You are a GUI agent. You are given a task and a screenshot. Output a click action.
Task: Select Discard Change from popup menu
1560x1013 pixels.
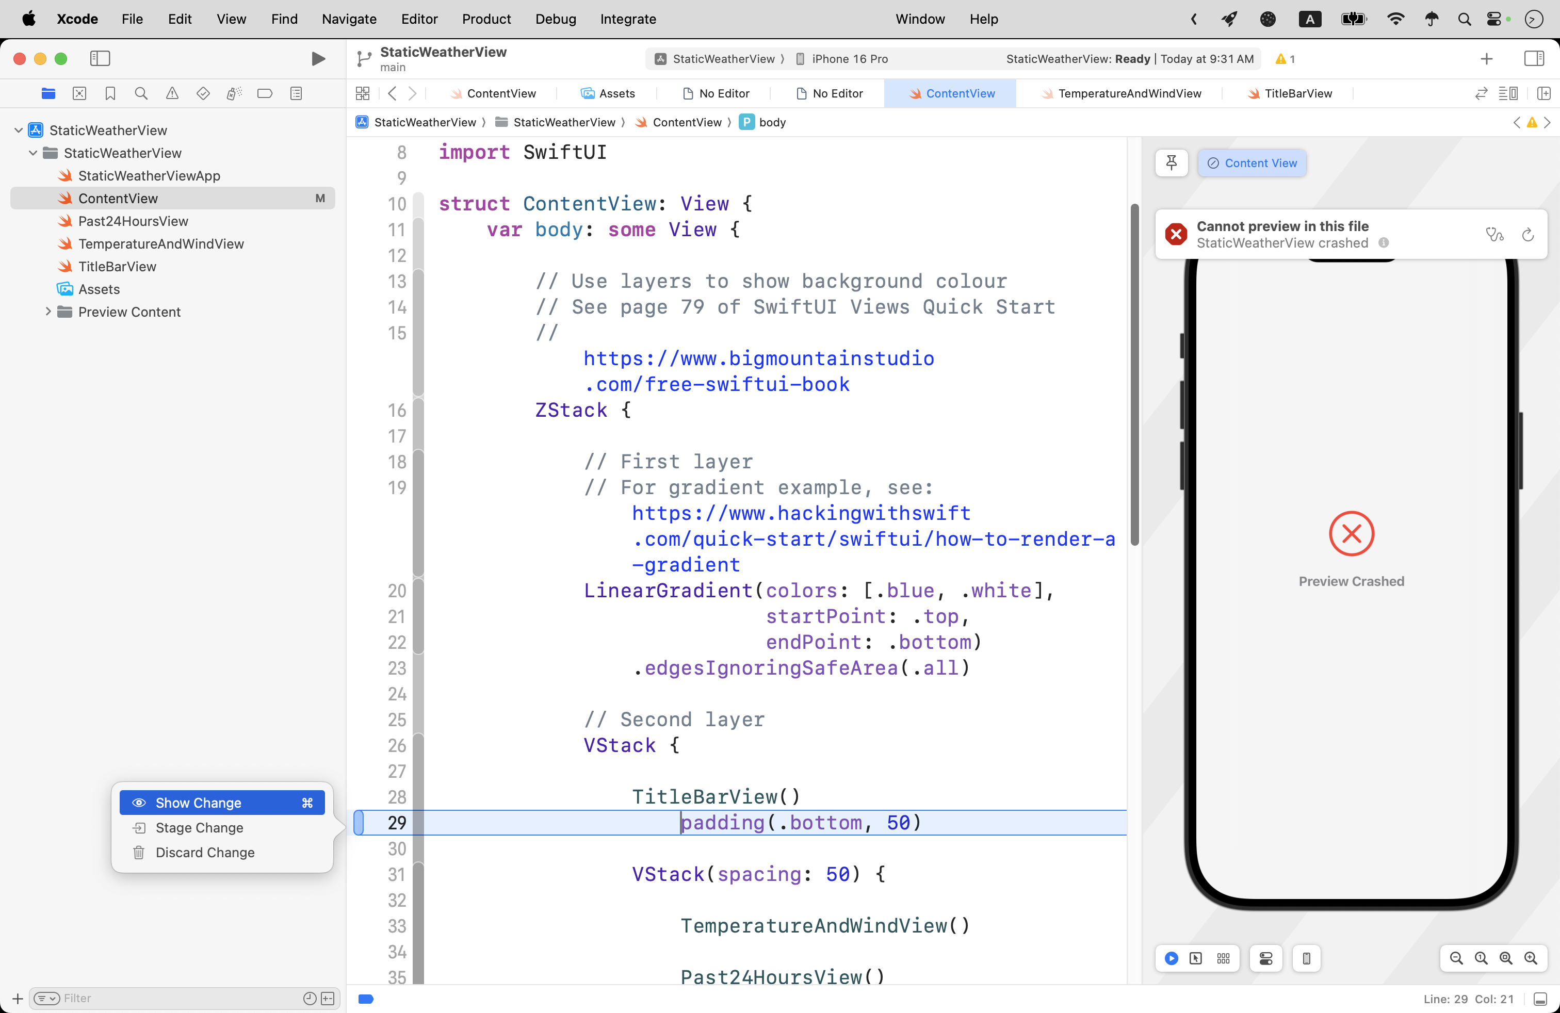point(204,853)
